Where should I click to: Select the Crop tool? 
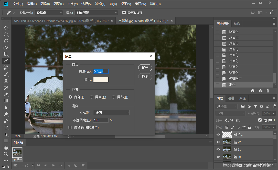6,54
